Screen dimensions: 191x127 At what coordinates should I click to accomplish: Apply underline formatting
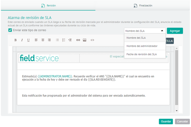[28, 40]
